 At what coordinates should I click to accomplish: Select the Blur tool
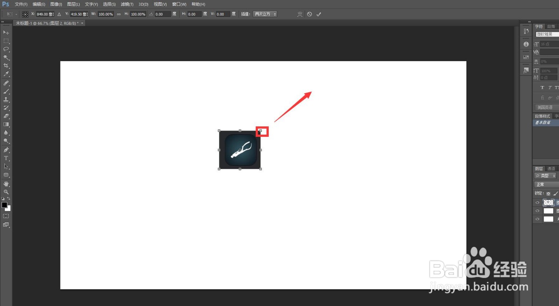[6, 133]
